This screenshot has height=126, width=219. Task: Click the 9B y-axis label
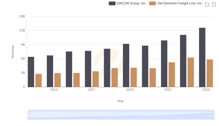23,45
